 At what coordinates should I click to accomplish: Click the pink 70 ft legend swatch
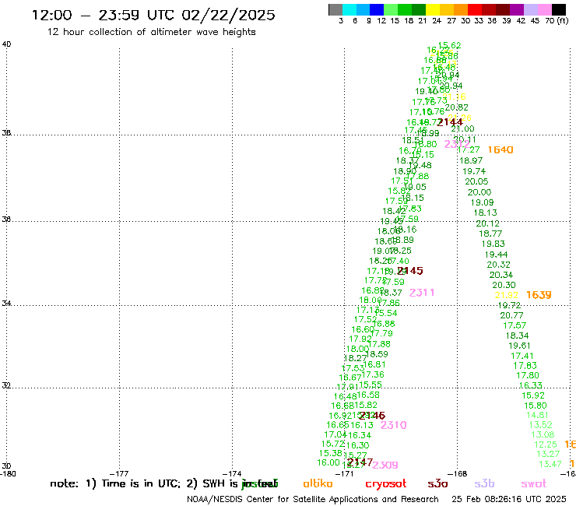point(544,9)
